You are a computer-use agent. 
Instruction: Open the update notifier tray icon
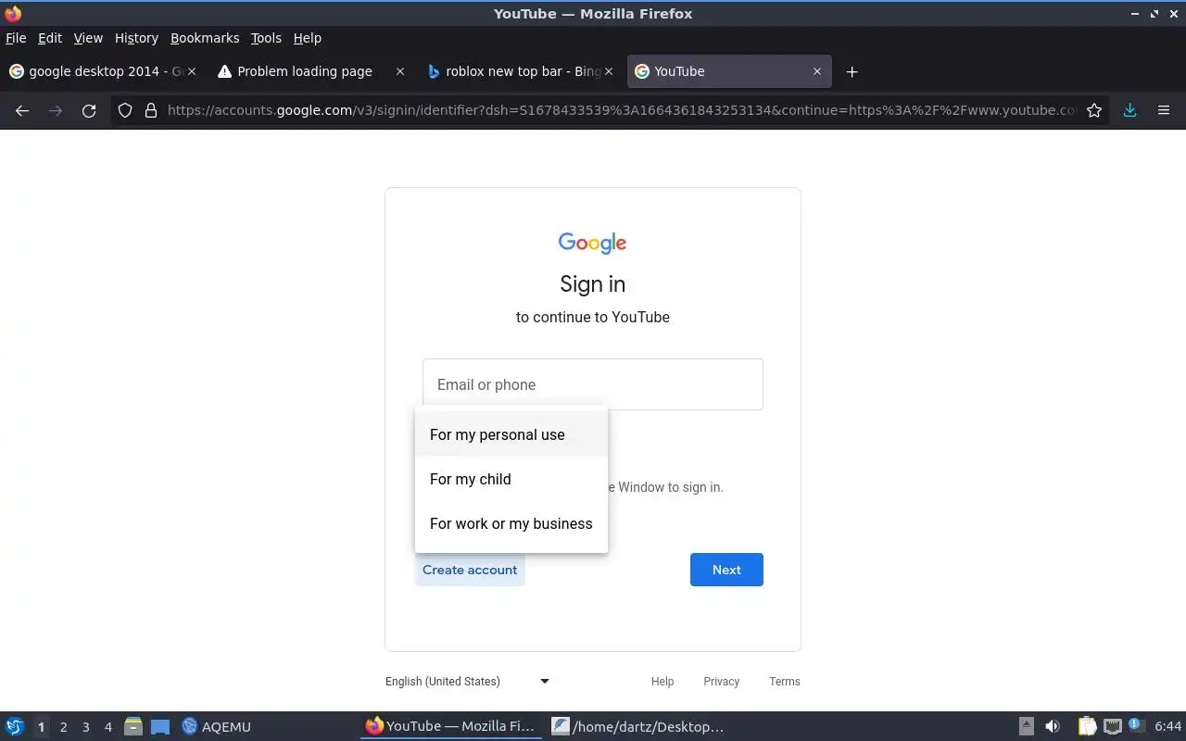pyautogui.click(x=1137, y=726)
